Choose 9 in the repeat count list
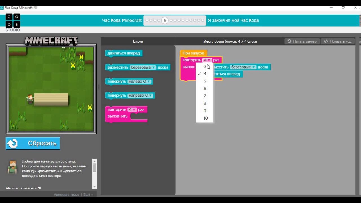Screen dimensions: 361x203 tap(205, 111)
